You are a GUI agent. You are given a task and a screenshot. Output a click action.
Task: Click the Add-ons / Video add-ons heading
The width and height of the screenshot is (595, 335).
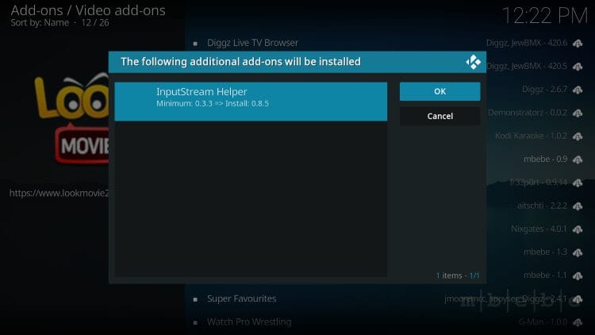point(88,10)
